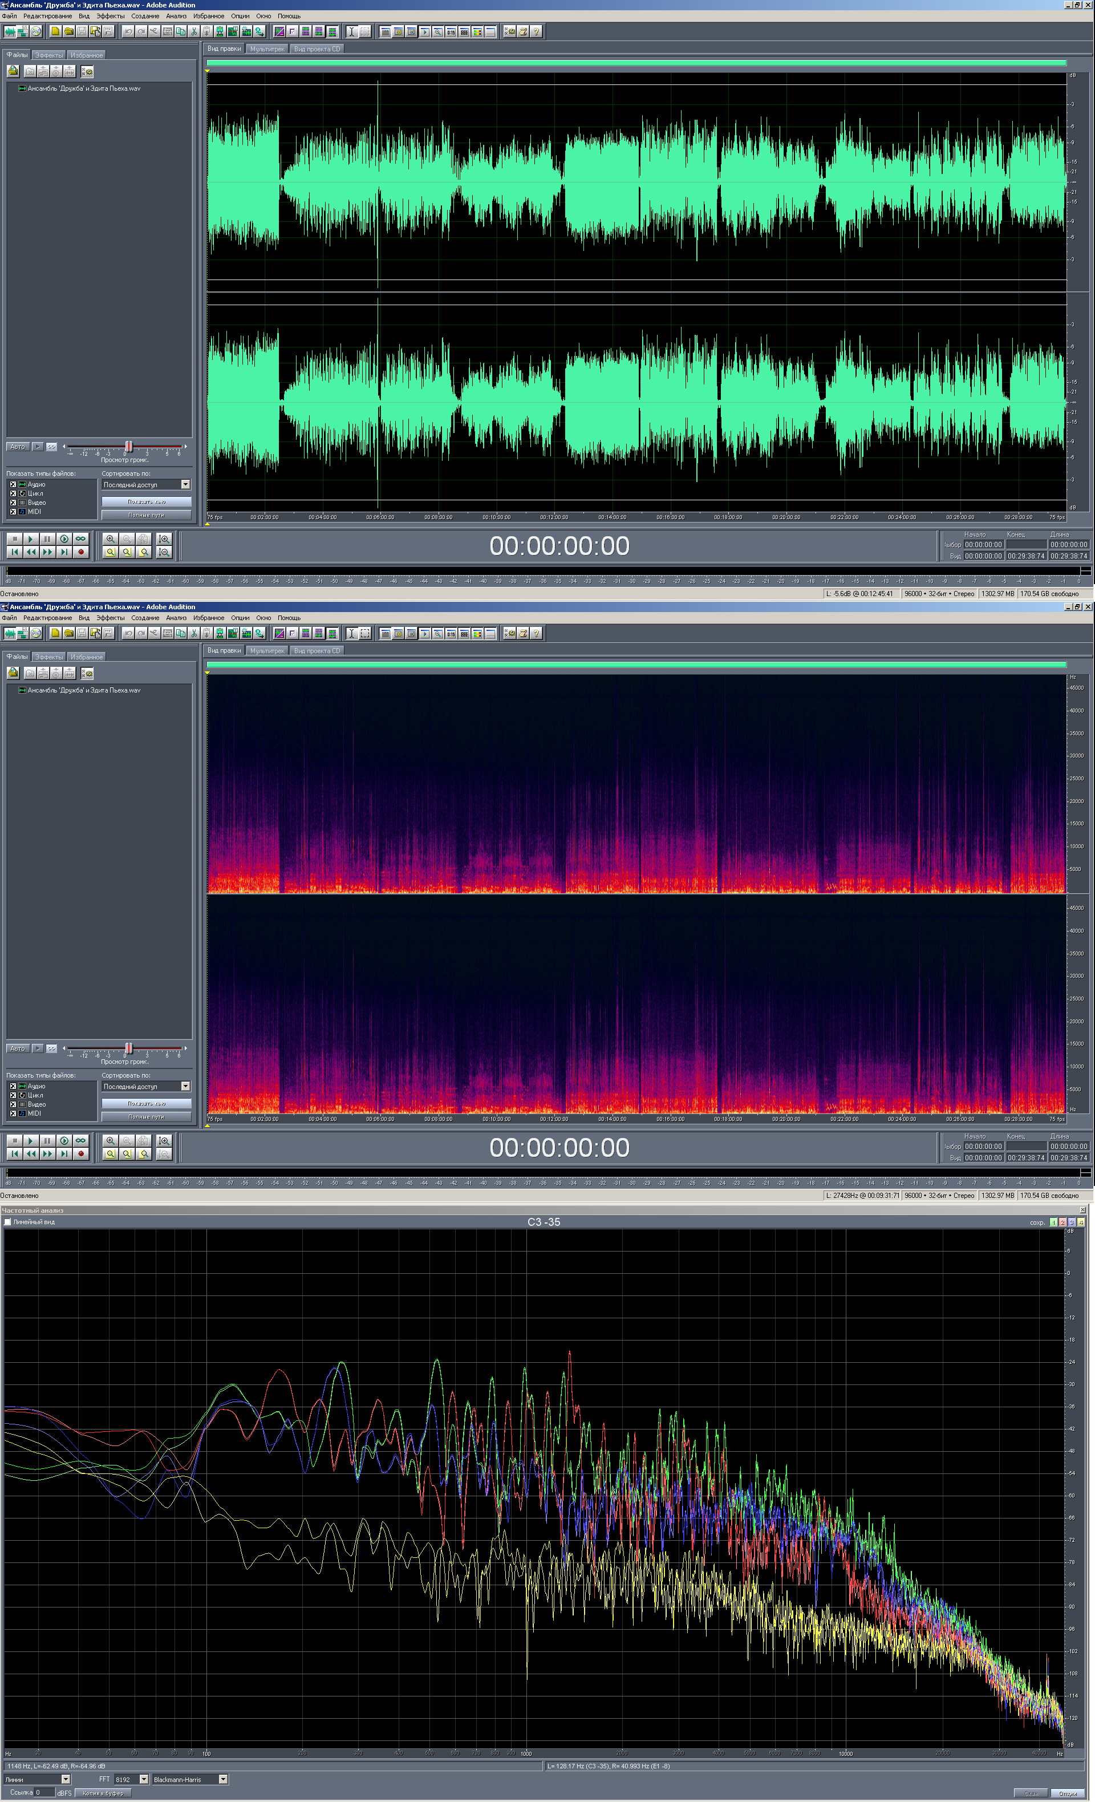
Task: Click 'Полные пути' button in top window
Action: [x=146, y=515]
